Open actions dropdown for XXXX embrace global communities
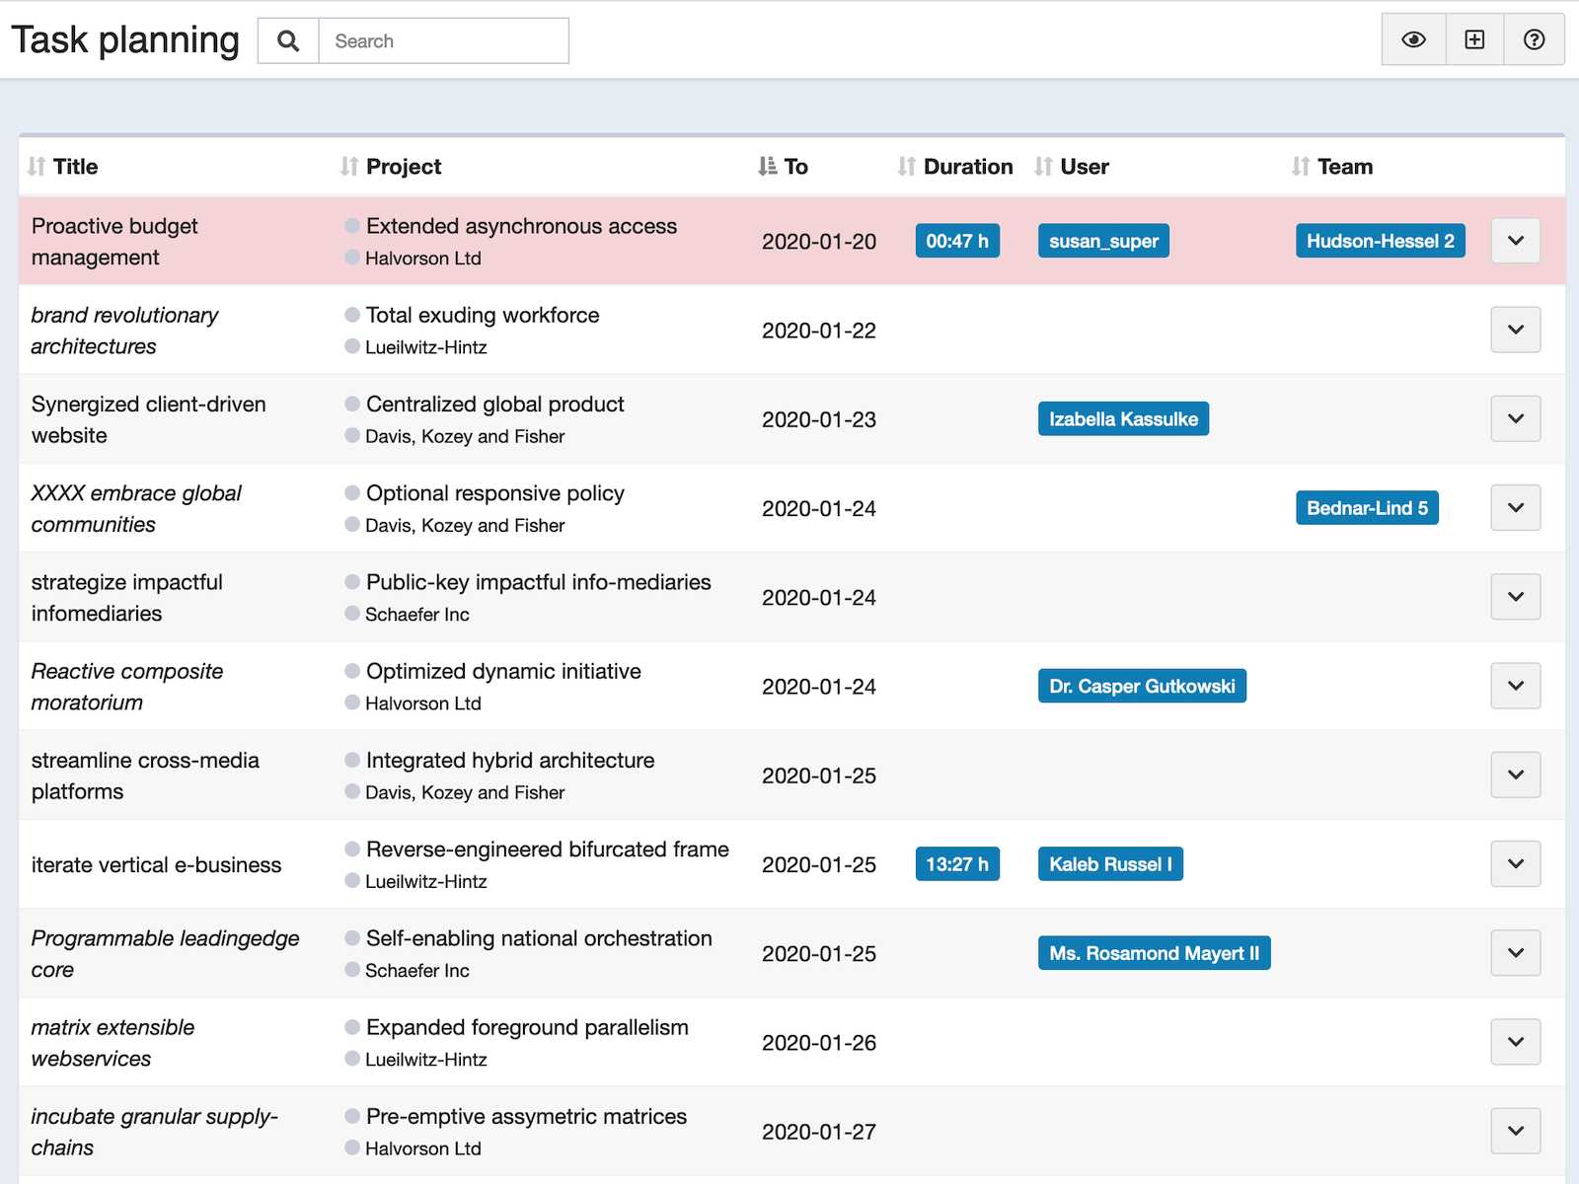This screenshot has height=1184, width=1579. click(x=1516, y=507)
